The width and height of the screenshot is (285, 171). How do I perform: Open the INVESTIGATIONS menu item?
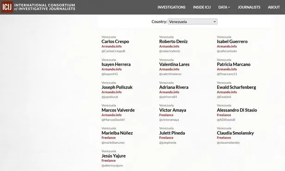point(171,7)
